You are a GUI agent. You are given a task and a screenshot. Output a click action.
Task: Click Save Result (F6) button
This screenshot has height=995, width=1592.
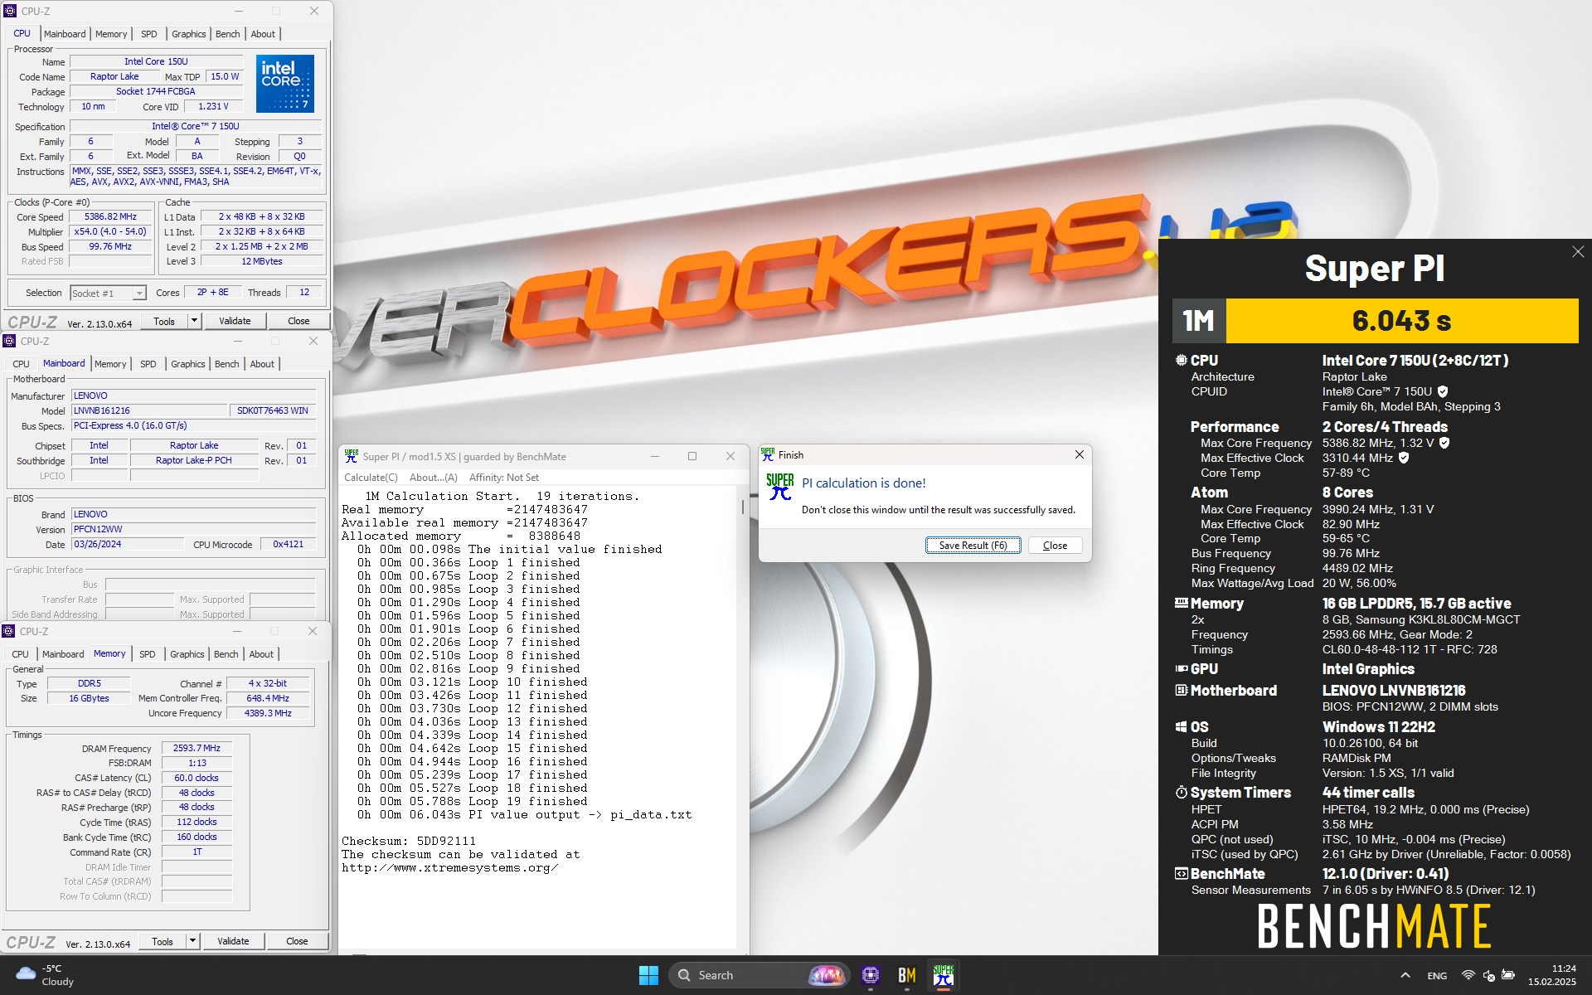click(973, 545)
